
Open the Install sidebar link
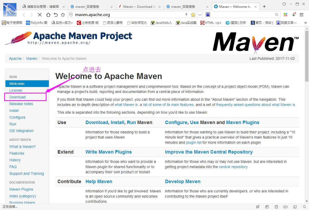point(14,111)
